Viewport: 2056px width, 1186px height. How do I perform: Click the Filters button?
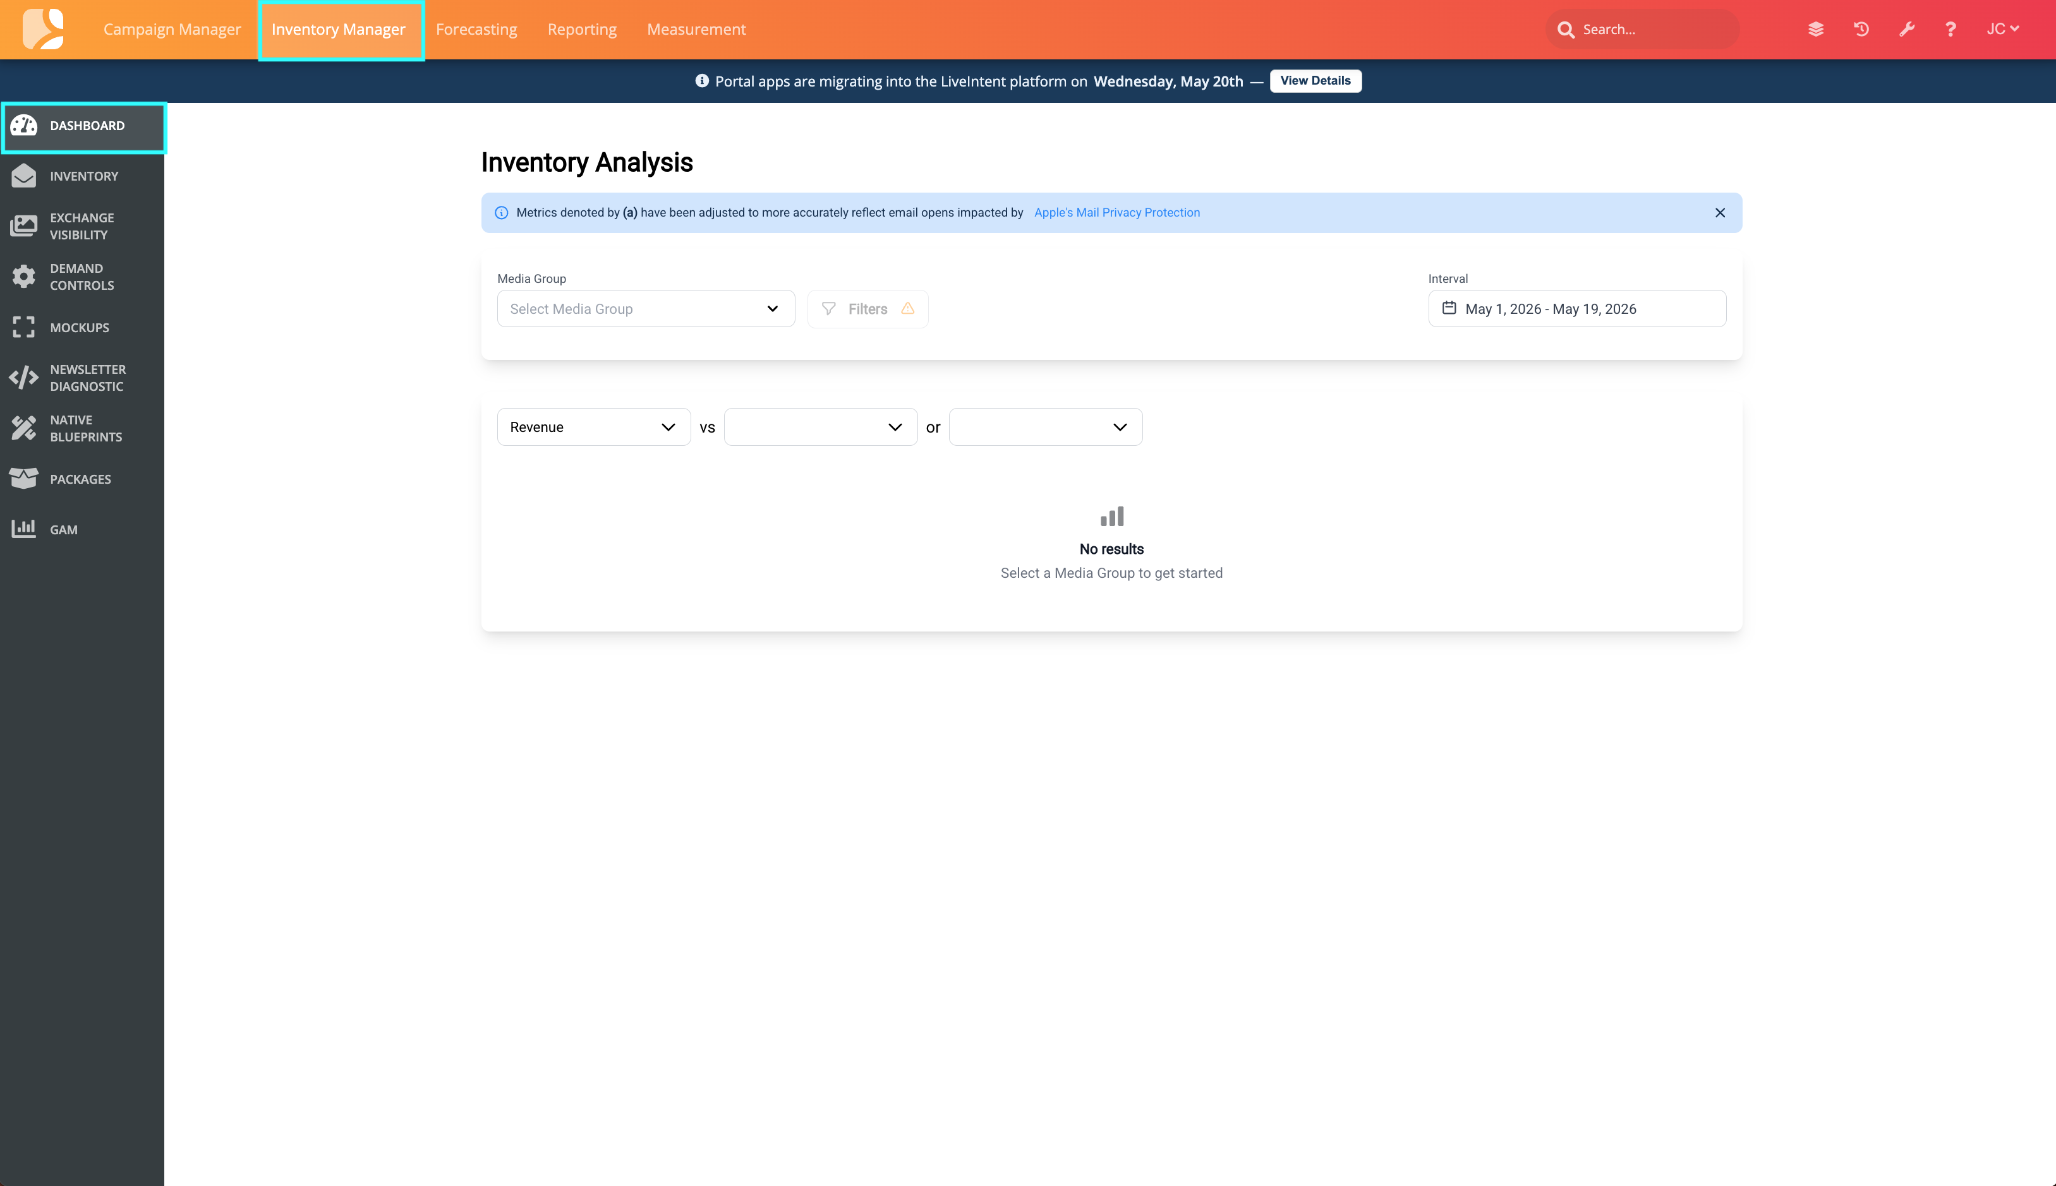click(867, 309)
